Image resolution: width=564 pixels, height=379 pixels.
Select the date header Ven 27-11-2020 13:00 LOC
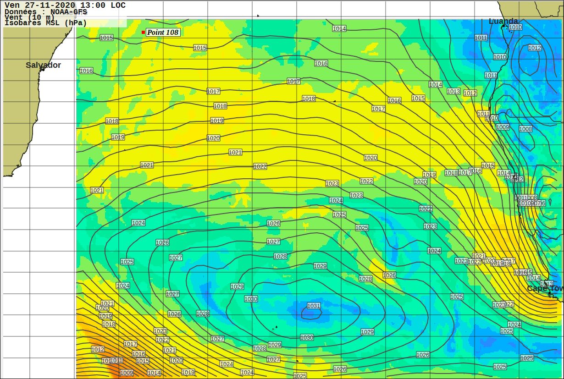(65, 5)
